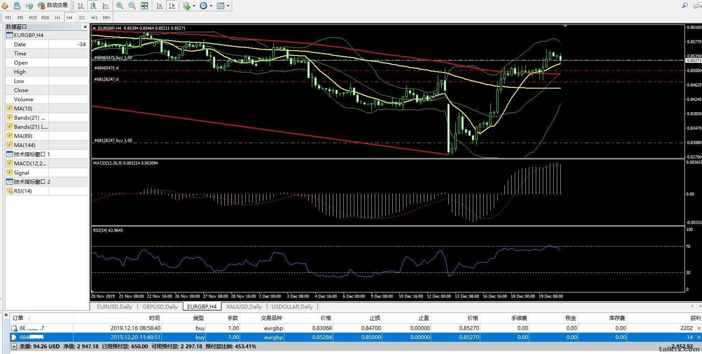Sort orders by 类型 column header
This screenshot has height=354, width=702.
point(184,318)
